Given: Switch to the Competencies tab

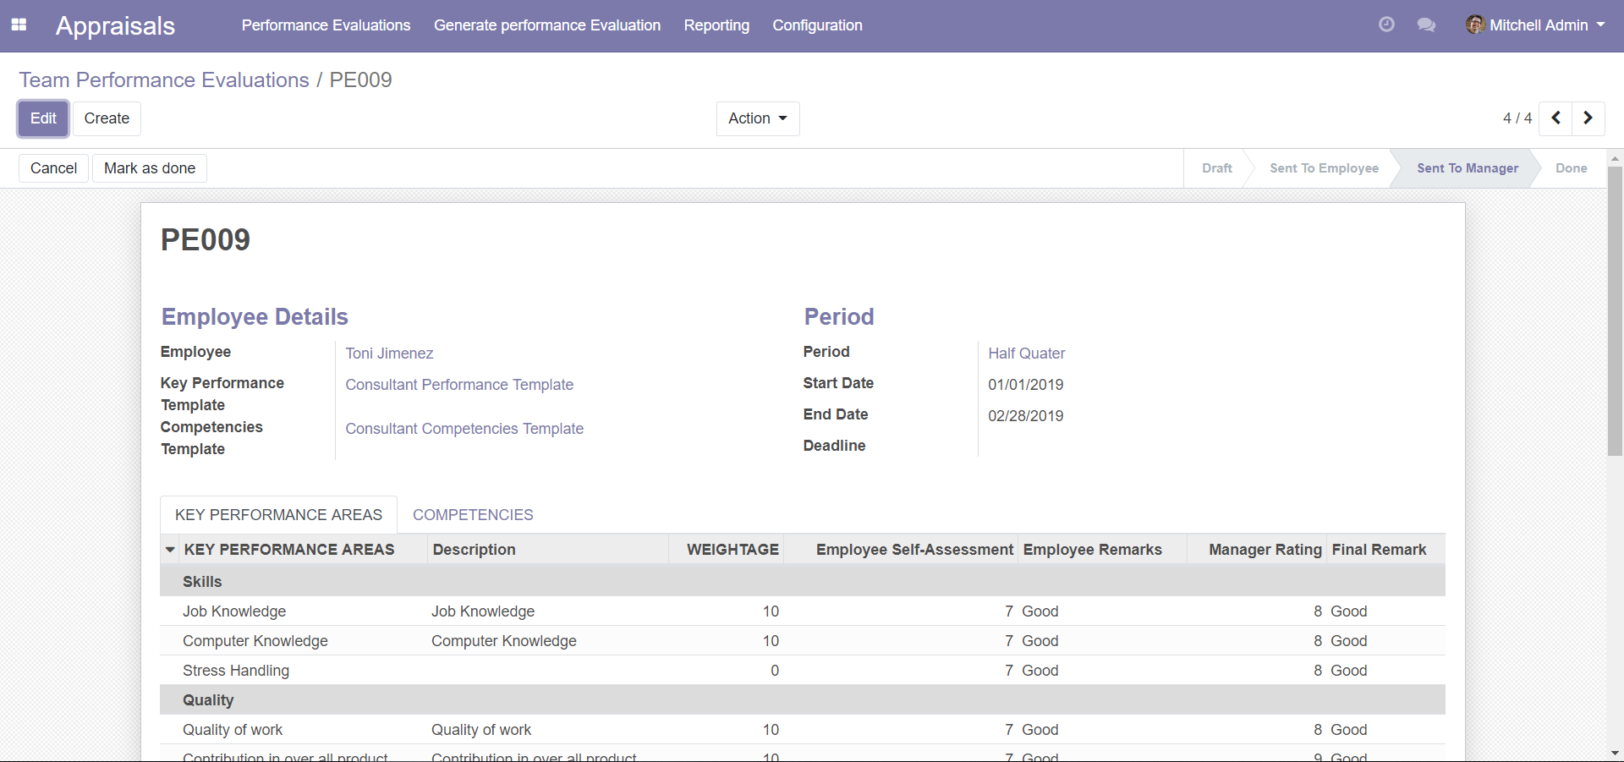Looking at the screenshot, I should point(473,515).
